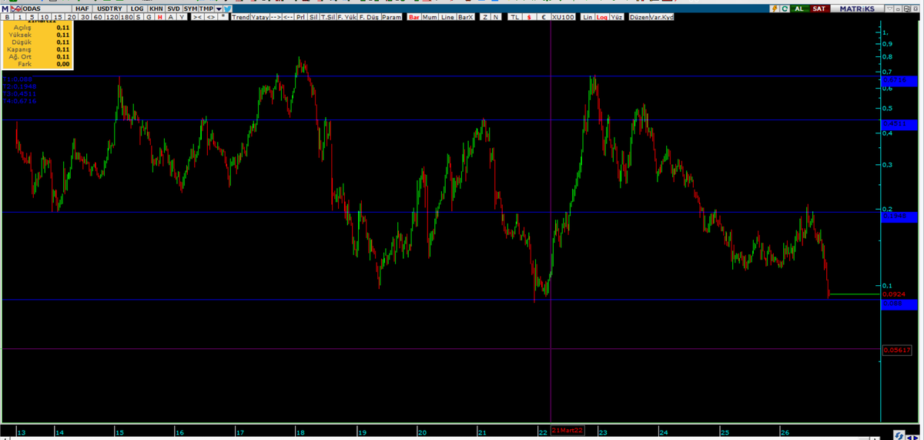The width and height of the screenshot is (924, 440).
Task: Click the red SAT sell button
Action: coord(819,8)
